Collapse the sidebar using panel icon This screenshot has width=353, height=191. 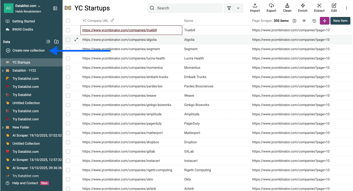(x=55, y=8)
